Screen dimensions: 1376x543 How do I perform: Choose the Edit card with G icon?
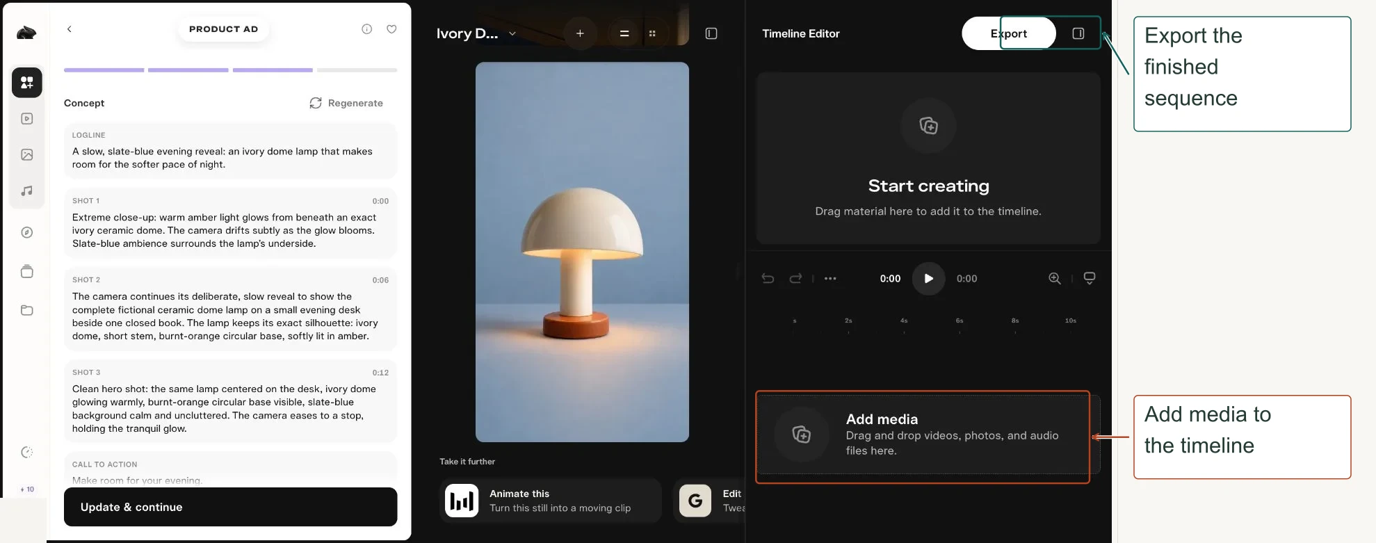click(709, 501)
